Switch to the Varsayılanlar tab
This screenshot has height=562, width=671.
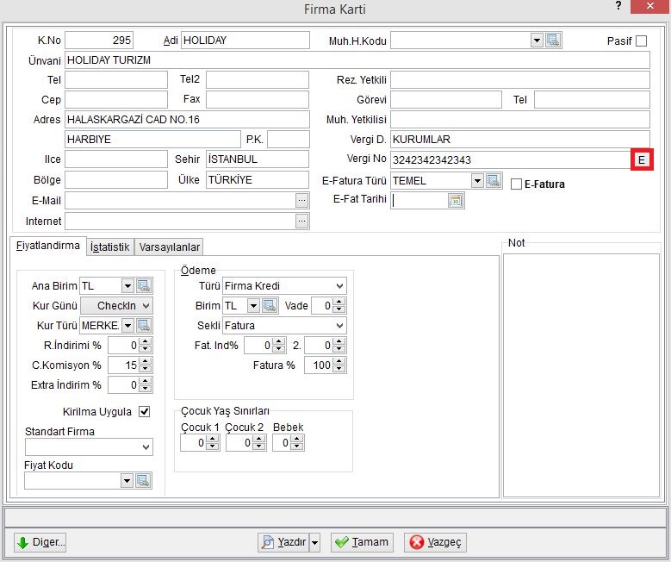pos(170,247)
